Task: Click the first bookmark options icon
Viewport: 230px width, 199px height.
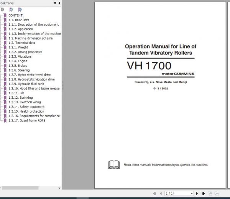Action: 2,10
